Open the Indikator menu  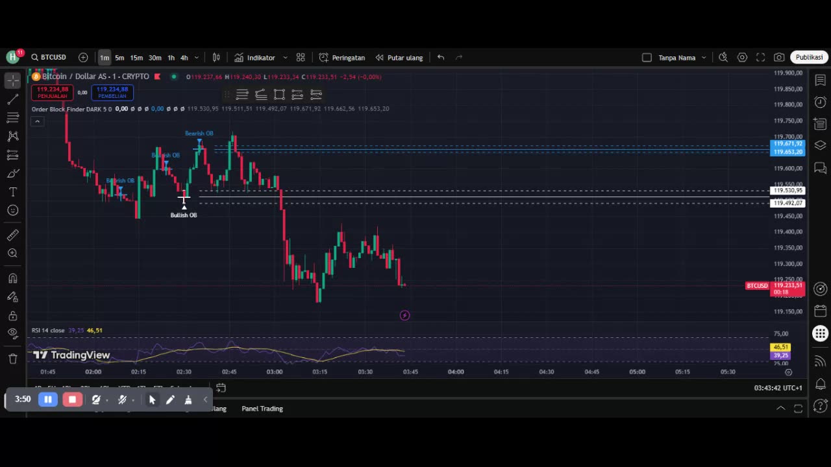[254, 58]
